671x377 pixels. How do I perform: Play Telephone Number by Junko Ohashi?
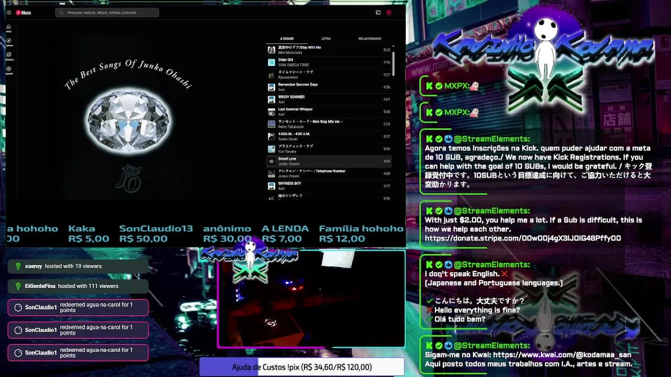click(x=329, y=173)
